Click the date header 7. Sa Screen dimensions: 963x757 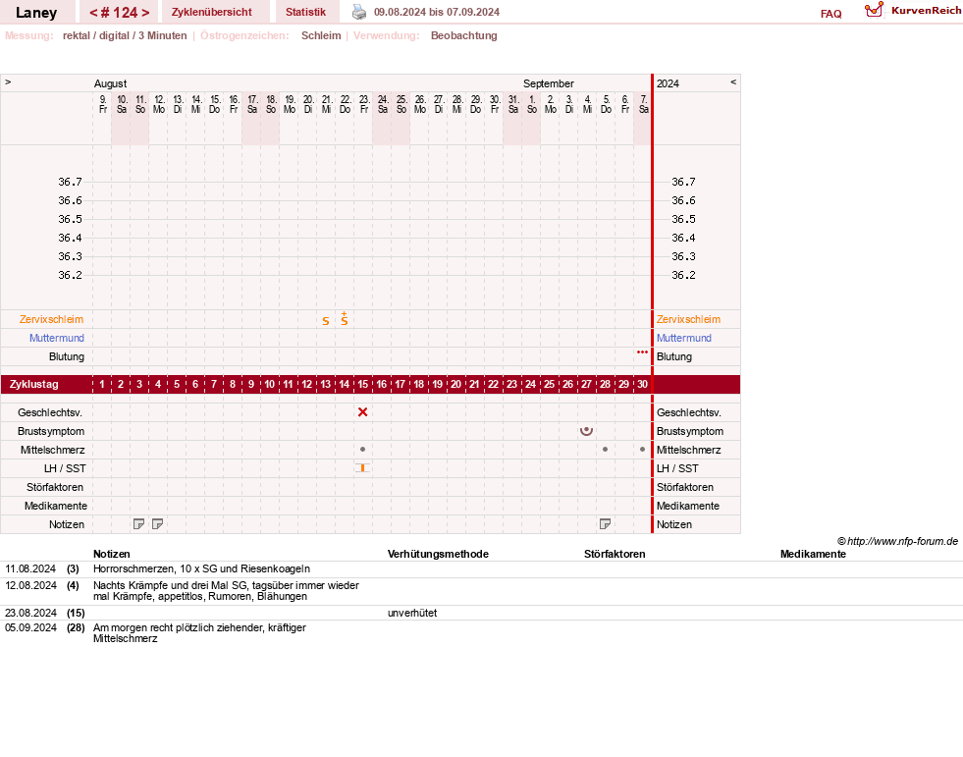point(644,104)
